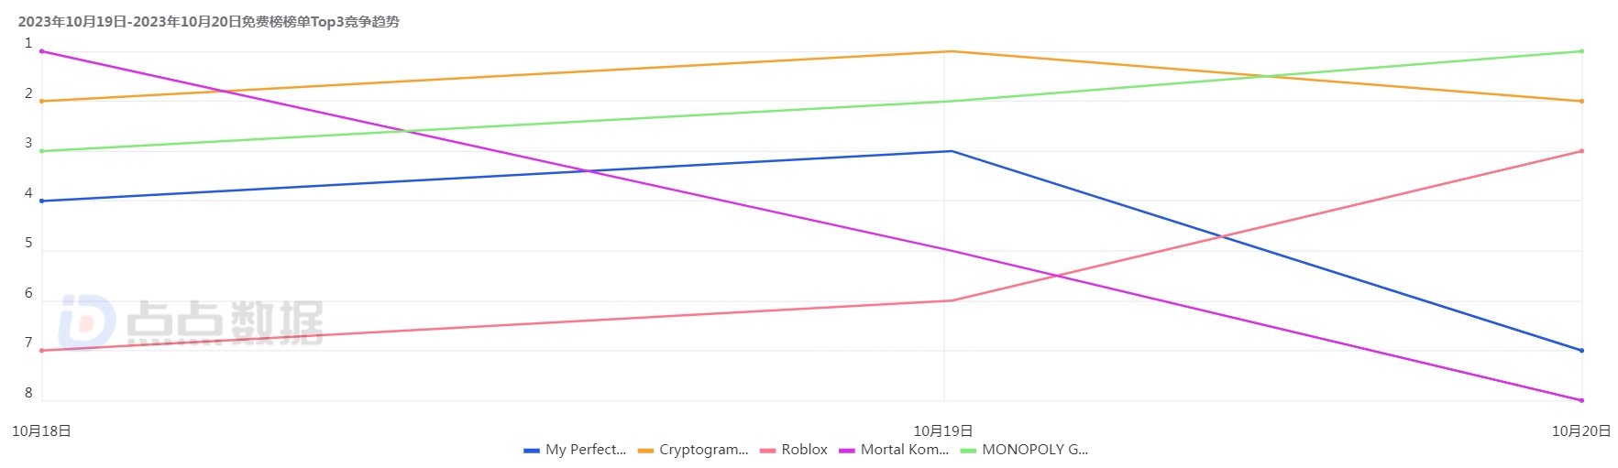The width and height of the screenshot is (1618, 468).
Task: Select Cryptogram's rank 1 point on 10月19日
Action: 952,51
